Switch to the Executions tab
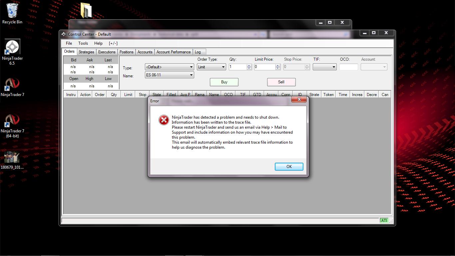 point(107,52)
